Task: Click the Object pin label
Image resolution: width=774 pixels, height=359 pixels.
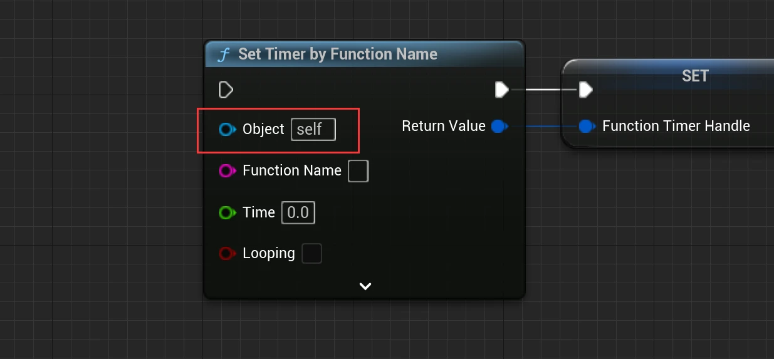Action: [x=263, y=129]
